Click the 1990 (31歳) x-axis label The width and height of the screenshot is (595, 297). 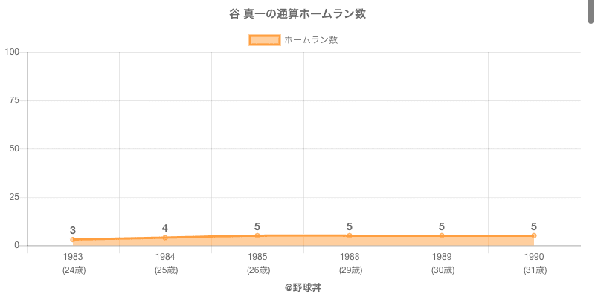pos(534,264)
